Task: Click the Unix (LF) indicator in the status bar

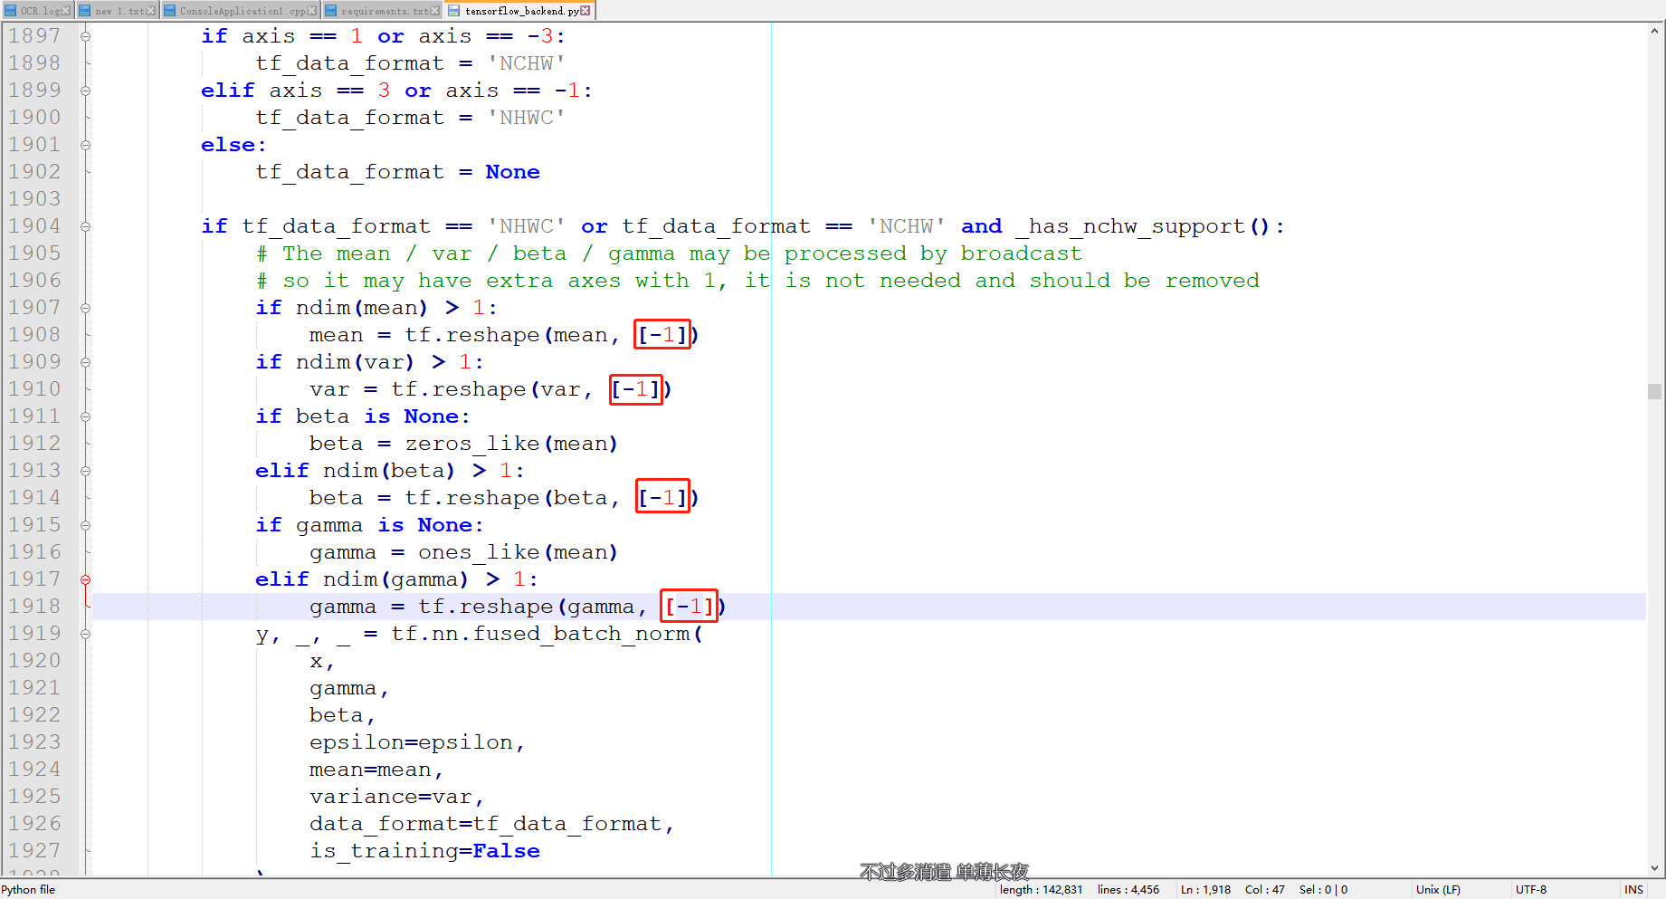Action: point(1438,889)
